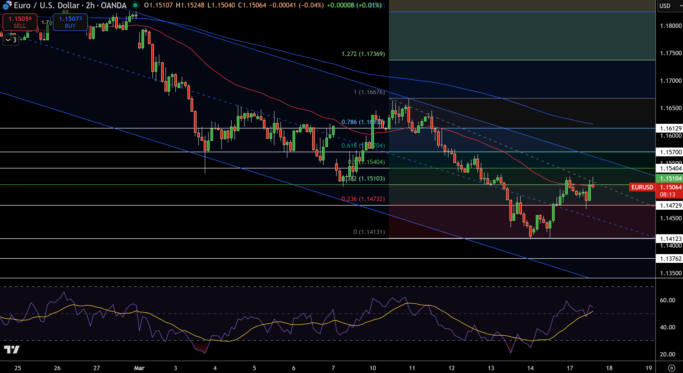This screenshot has width=683, height=373.
Task: Click the red EURUSD last price tag
Action: (x=642, y=187)
